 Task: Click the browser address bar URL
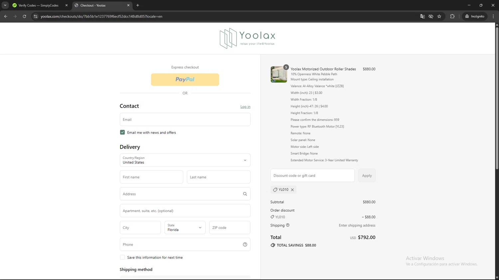click(101, 16)
